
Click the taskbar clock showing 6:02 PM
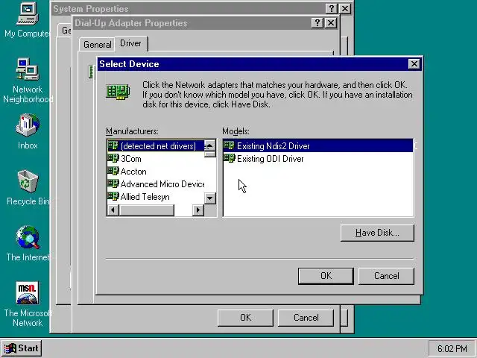point(452,349)
